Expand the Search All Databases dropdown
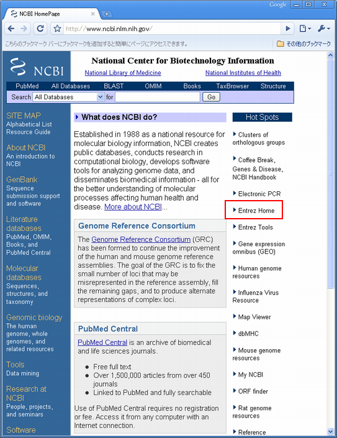The image size is (337, 438). point(68,97)
